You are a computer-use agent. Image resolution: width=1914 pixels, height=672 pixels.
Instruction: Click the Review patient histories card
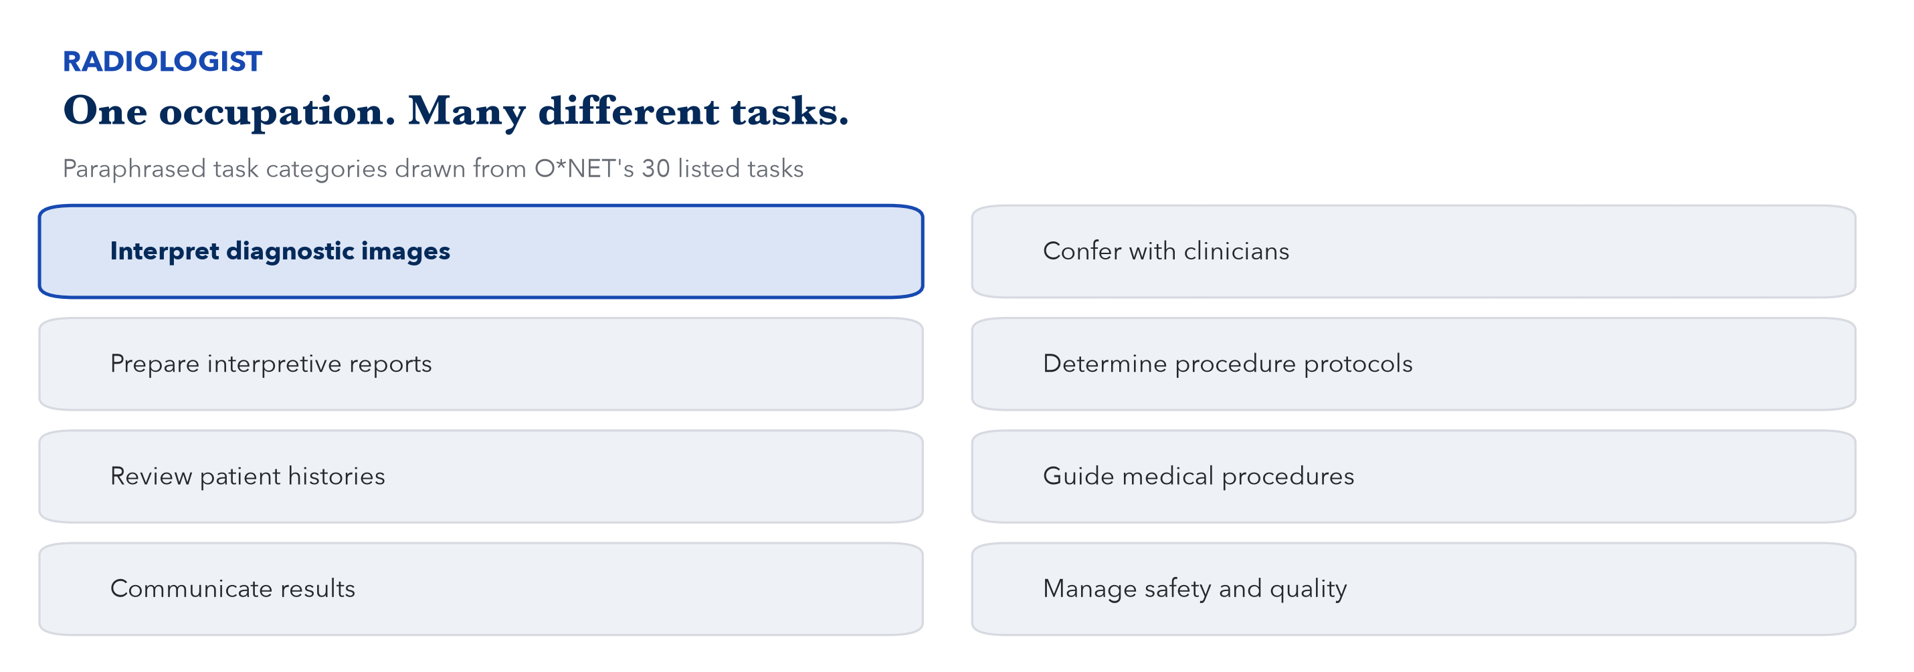(x=481, y=477)
